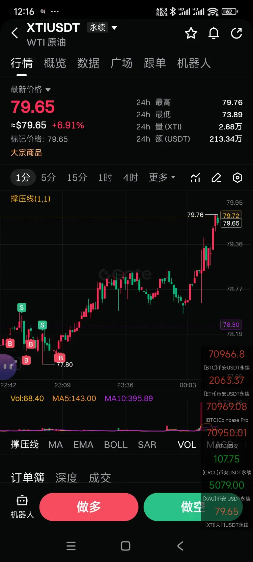
Task: Switch to the 行情 tab
Action: tap(22, 63)
